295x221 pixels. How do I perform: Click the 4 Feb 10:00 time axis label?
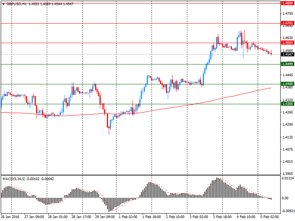(246, 217)
